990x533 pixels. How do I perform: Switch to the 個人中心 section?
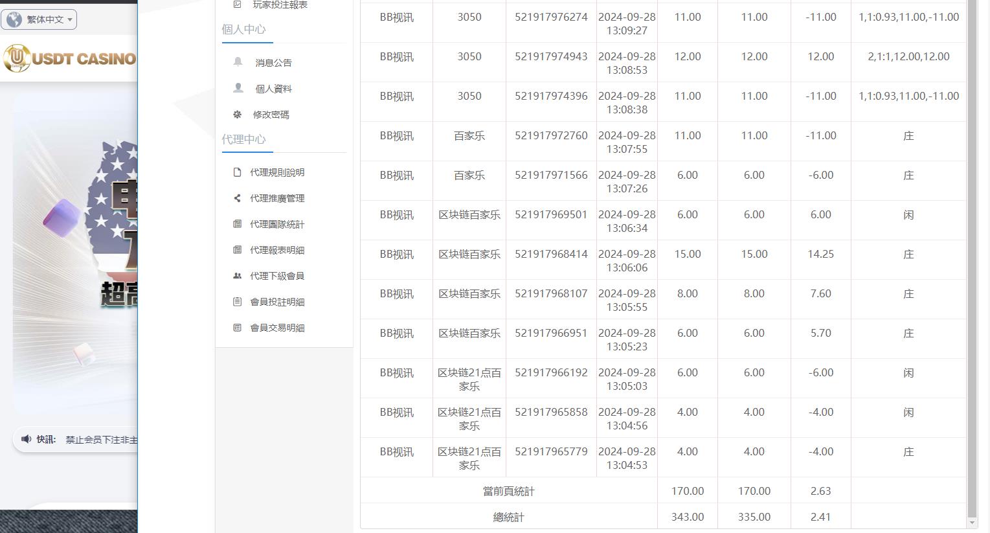click(245, 29)
